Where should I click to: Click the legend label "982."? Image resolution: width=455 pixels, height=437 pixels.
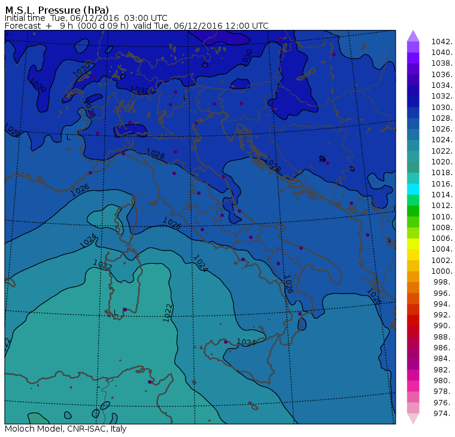pos(444,369)
